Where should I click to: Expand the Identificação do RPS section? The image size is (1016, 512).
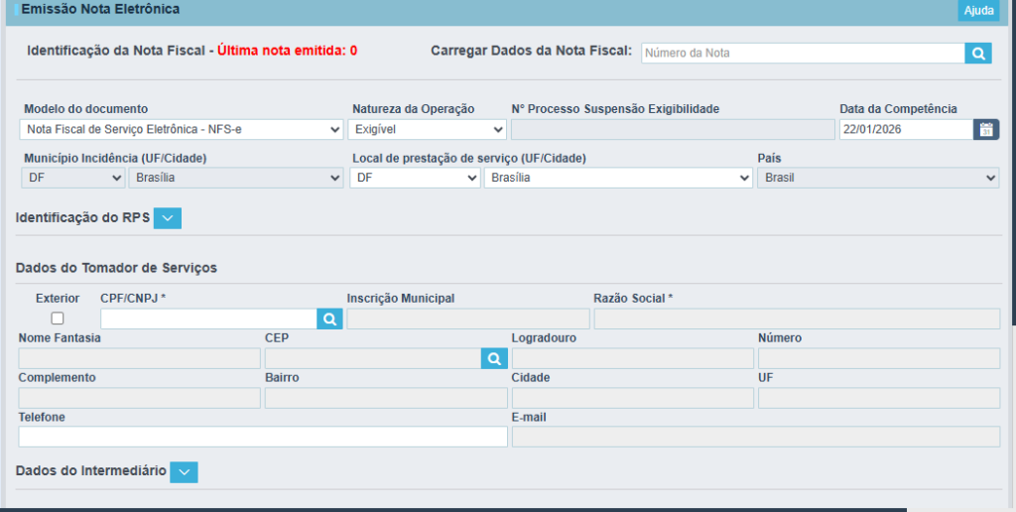[x=168, y=218]
